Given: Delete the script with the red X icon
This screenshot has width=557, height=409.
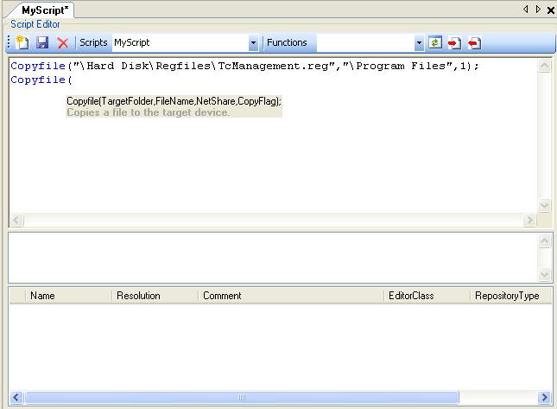Looking at the screenshot, I should click(63, 43).
